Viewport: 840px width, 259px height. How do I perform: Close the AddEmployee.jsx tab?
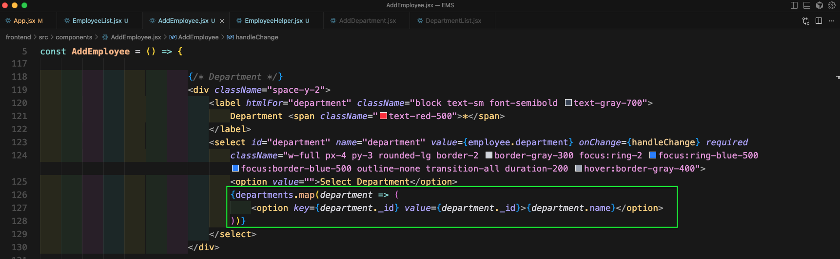(x=222, y=21)
